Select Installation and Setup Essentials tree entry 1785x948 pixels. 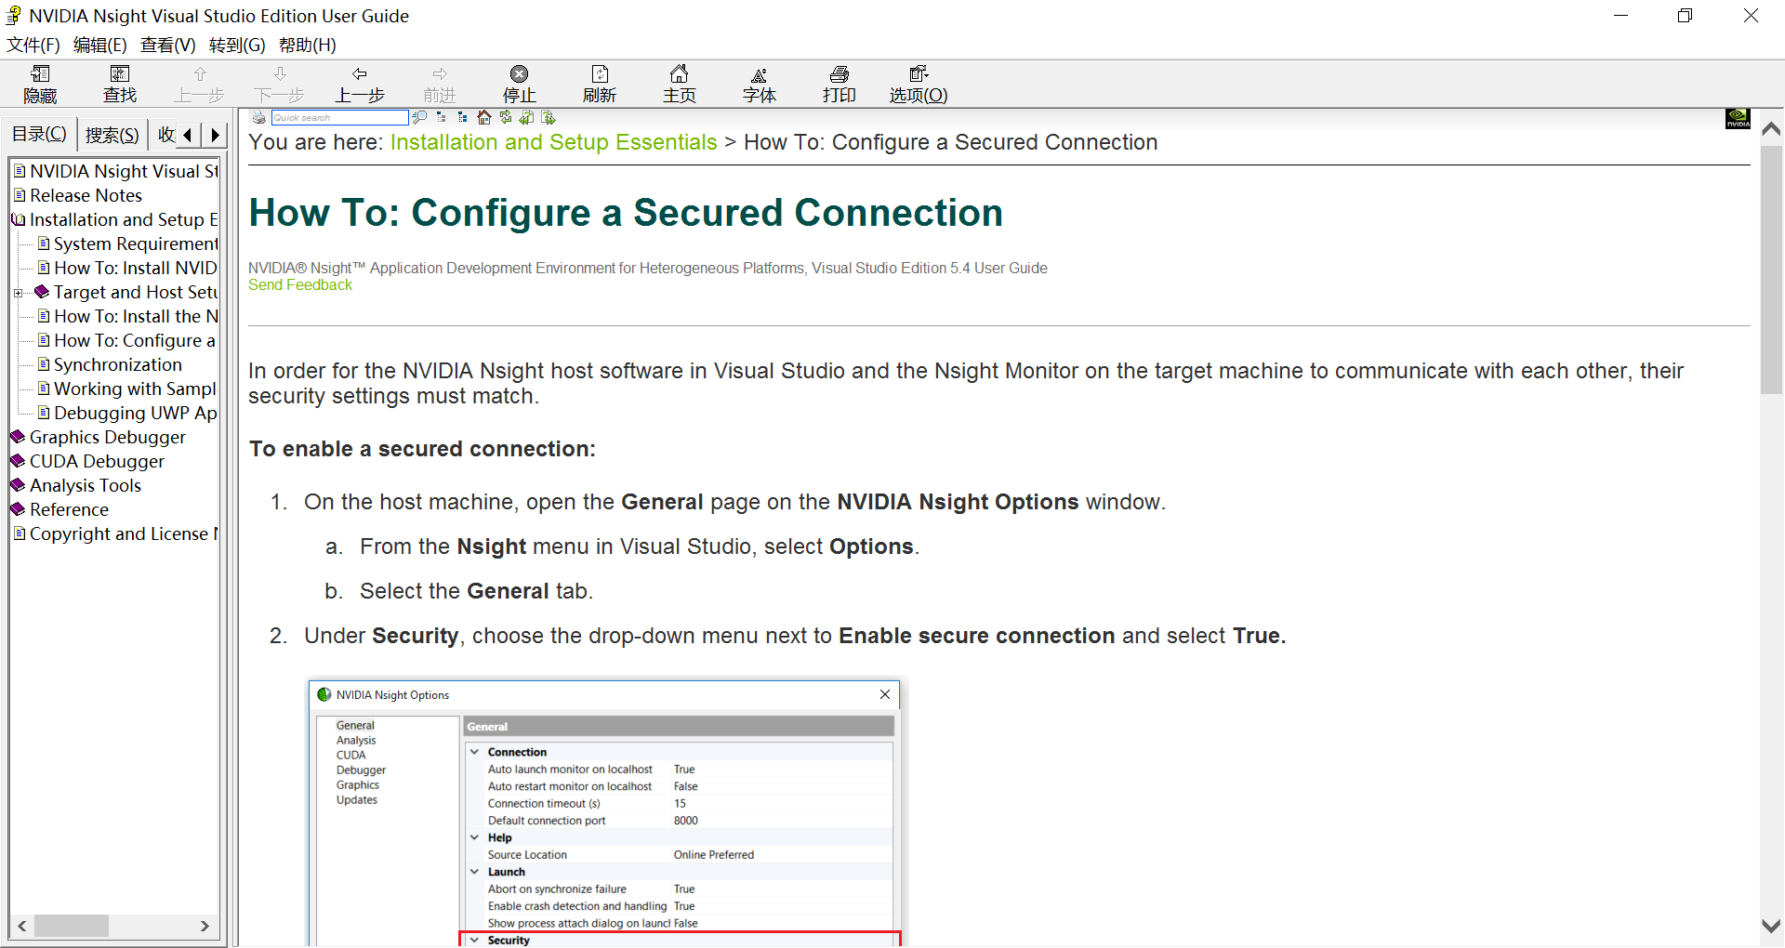pyautogui.click(x=124, y=219)
